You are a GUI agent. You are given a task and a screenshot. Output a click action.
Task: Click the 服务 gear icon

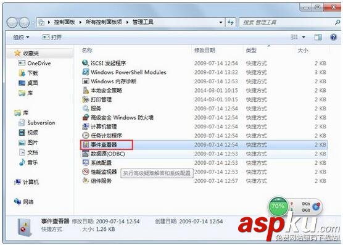85,108
